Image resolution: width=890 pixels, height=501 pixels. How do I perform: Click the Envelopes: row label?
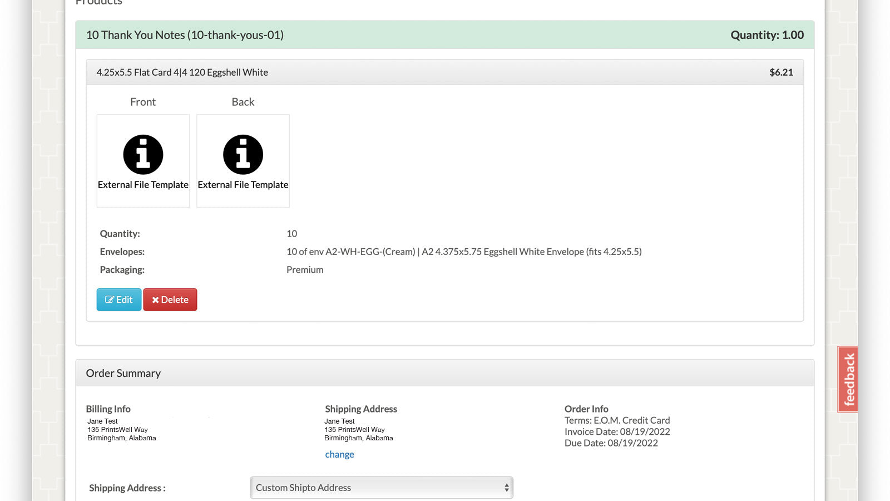coord(122,252)
